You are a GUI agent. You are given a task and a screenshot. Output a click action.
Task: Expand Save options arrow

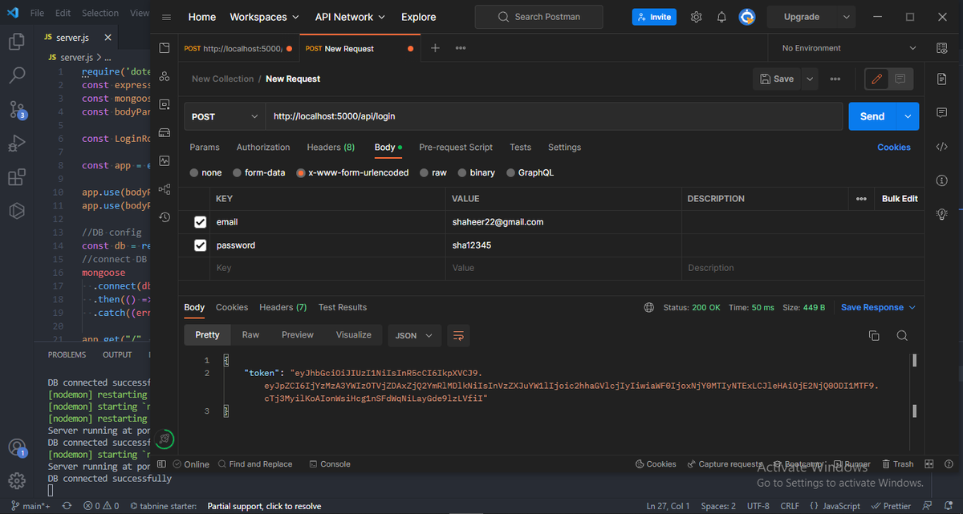coord(809,79)
